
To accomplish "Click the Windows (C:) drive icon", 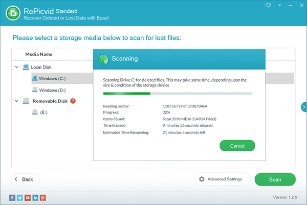I will click(35, 78).
